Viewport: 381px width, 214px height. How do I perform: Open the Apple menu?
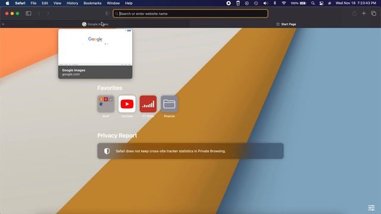coord(7,3)
